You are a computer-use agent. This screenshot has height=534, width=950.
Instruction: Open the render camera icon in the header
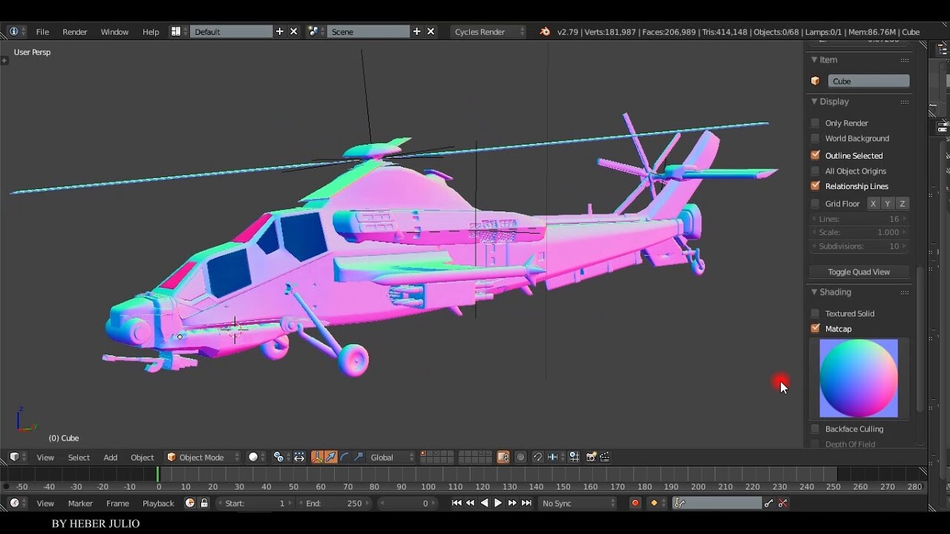[x=592, y=457]
